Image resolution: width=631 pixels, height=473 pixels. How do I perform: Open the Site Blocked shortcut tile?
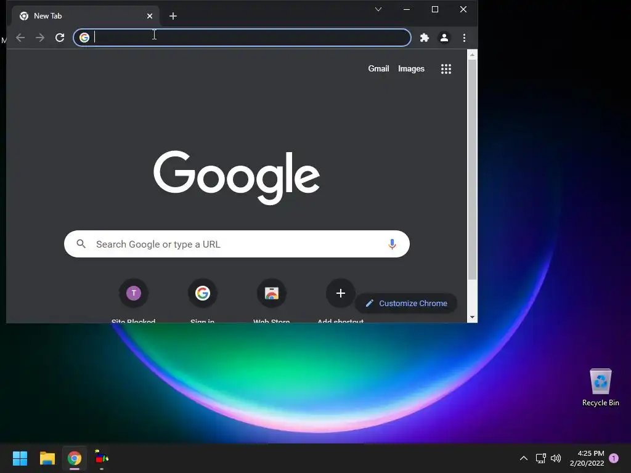134,301
